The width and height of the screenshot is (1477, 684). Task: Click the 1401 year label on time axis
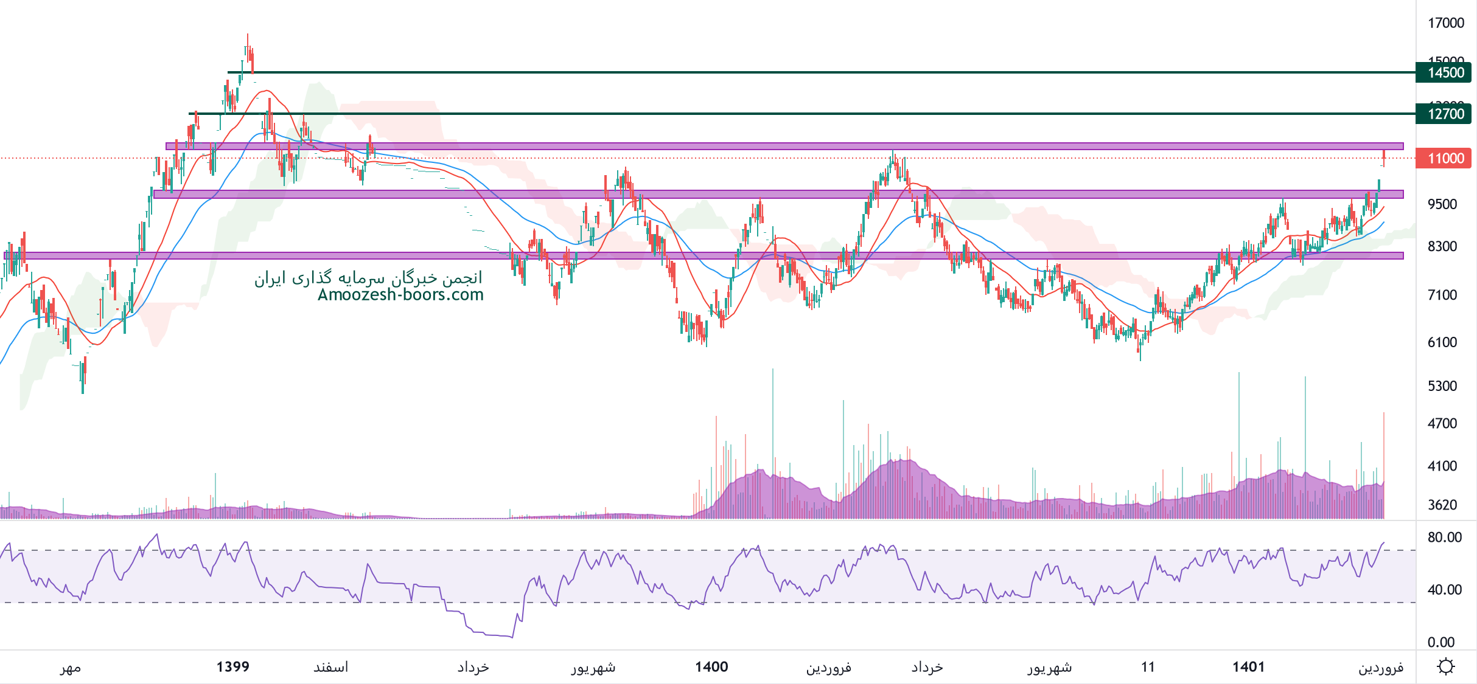(1248, 667)
